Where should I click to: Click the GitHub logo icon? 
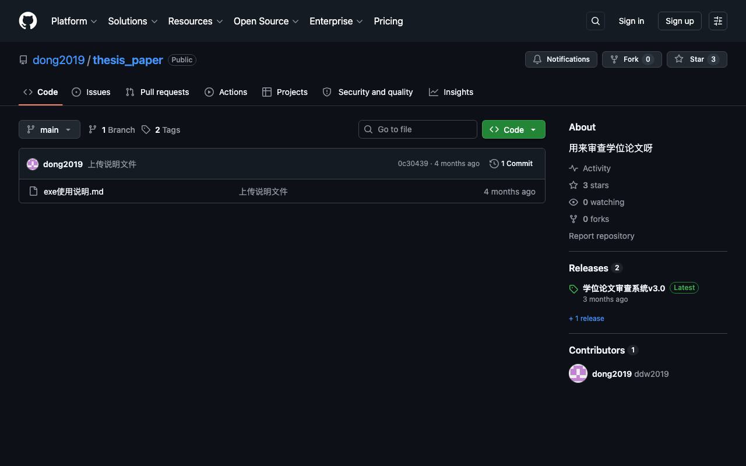[x=28, y=21]
